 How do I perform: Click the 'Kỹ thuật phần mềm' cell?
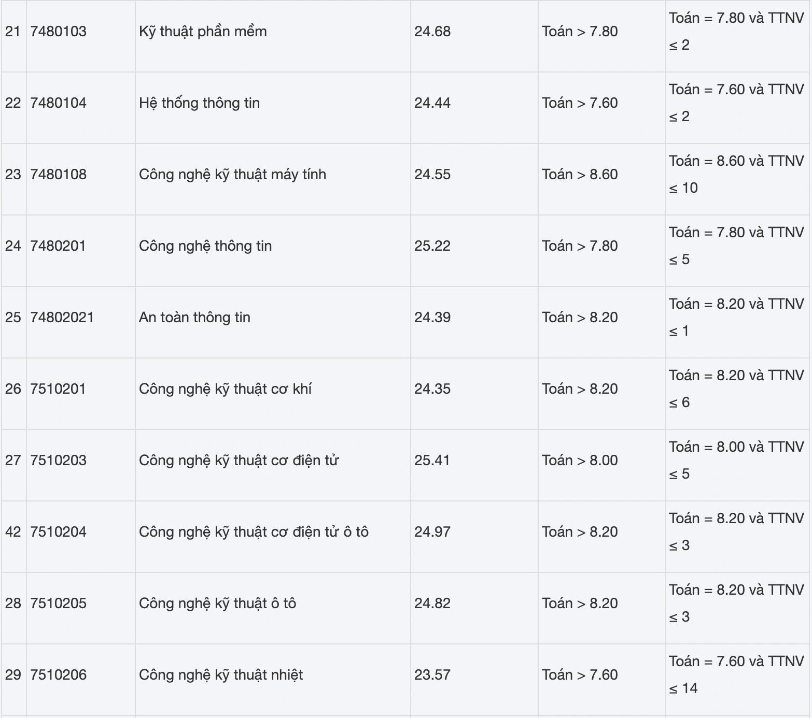(203, 32)
